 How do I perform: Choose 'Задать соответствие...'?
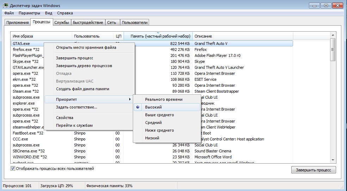(x=89, y=107)
